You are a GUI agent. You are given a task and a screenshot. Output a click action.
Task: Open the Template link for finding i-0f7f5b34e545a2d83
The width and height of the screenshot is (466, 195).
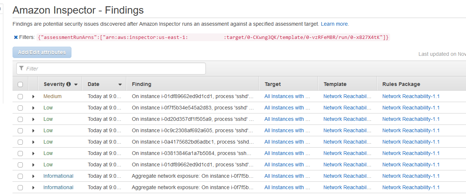pos(347,108)
